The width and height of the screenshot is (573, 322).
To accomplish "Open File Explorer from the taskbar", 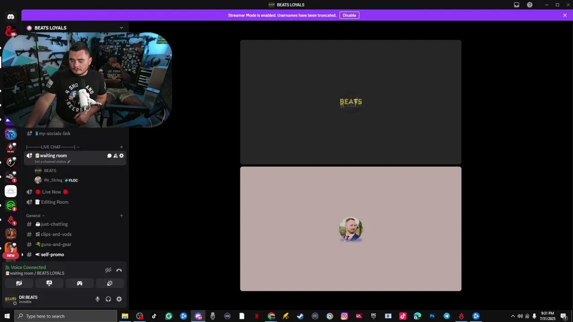I will point(125,316).
